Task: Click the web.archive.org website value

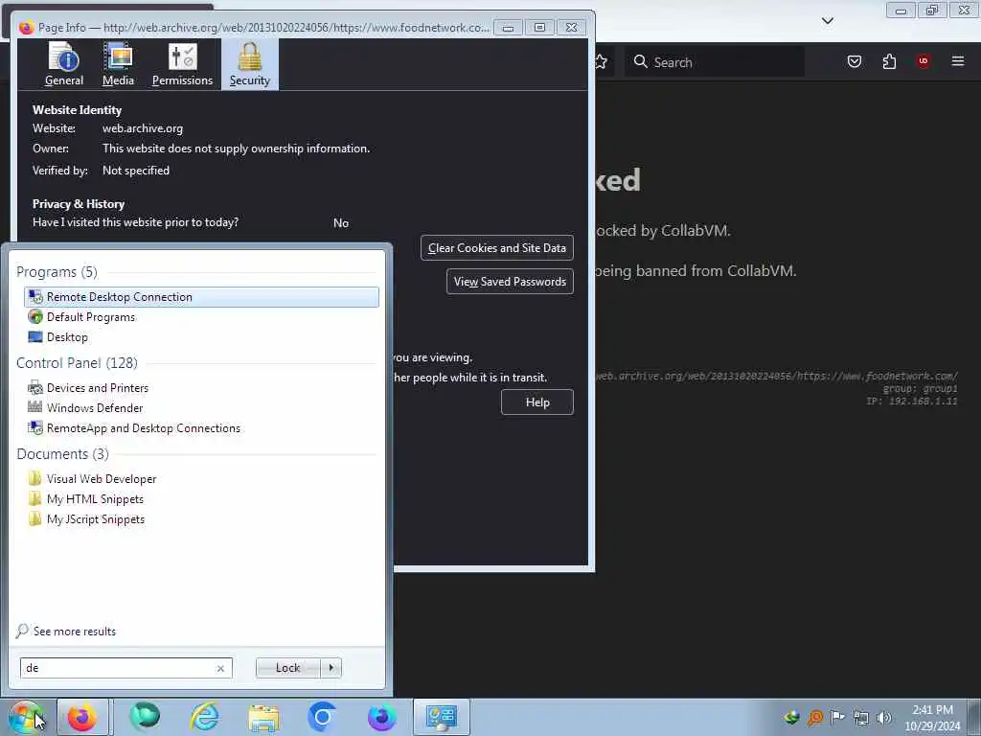Action: [x=143, y=128]
